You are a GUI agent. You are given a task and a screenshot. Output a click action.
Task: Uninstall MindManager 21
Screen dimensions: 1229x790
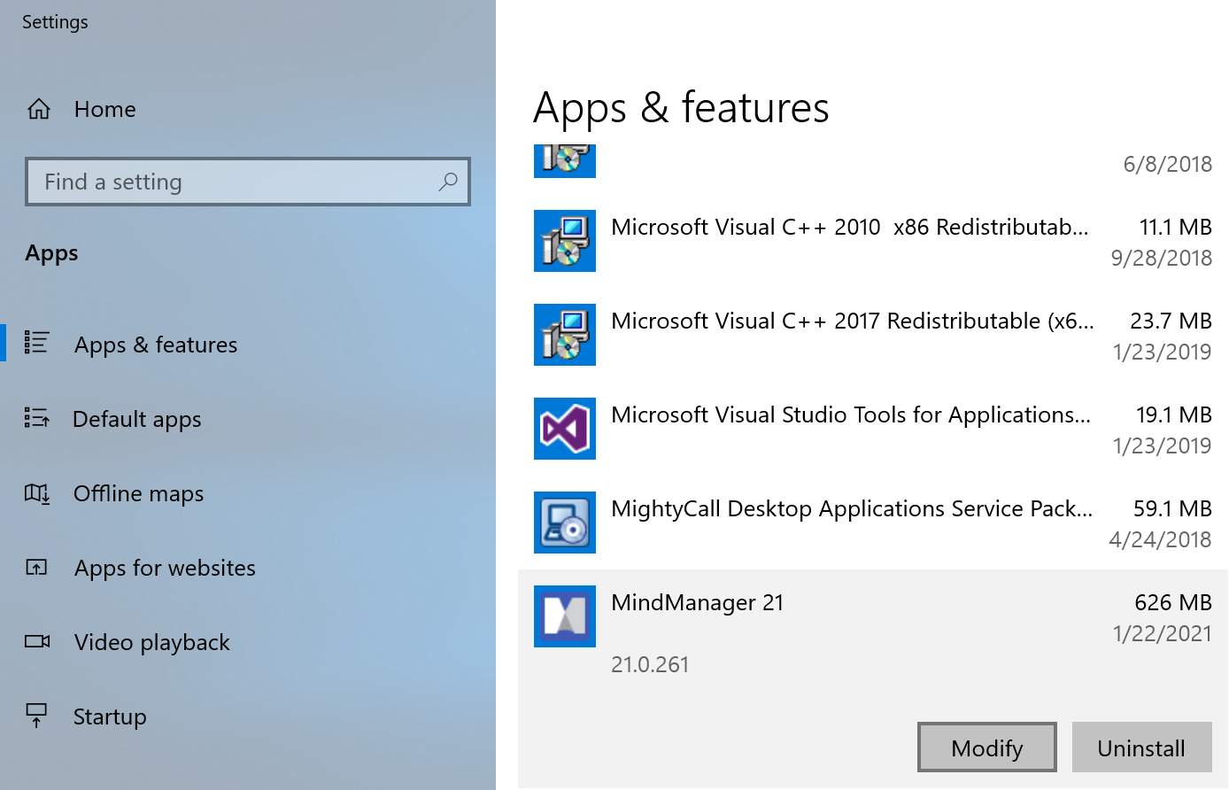pos(1142,747)
